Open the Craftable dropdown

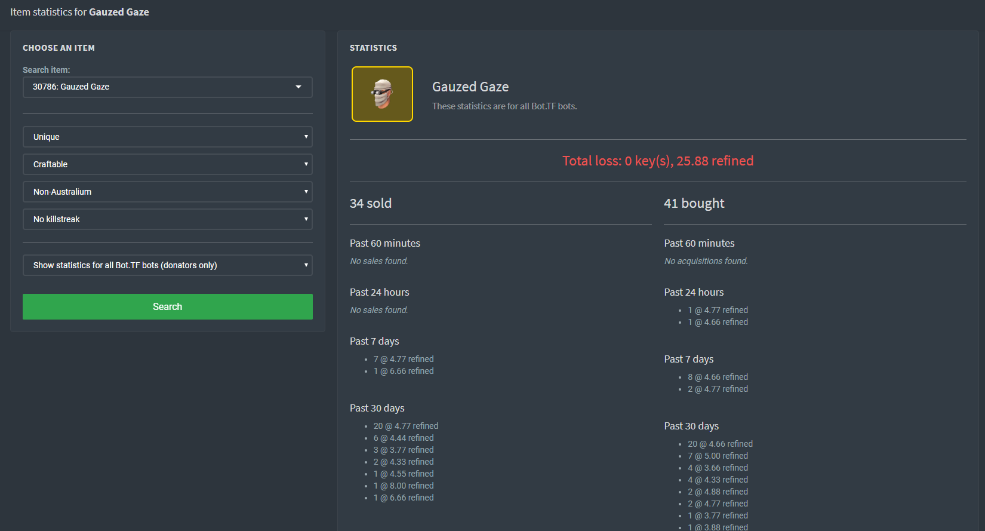[167, 164]
